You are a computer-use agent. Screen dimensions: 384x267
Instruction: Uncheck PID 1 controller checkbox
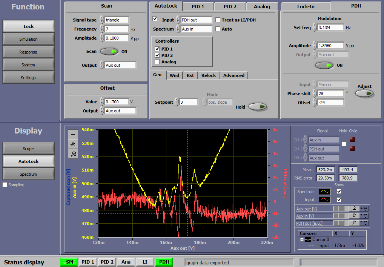[x=157, y=49]
